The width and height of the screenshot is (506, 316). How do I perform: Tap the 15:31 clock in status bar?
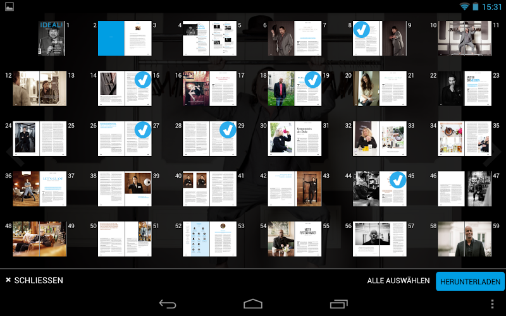click(x=492, y=7)
